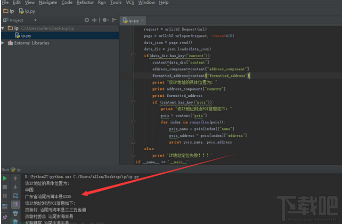Click the if __name__ == '__main__' line
The image size is (342, 224).
tap(163, 162)
